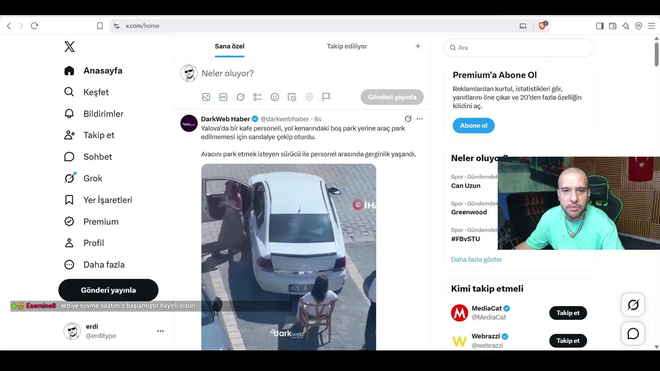Viewport: 660px width, 371px height.
Task: Follow Webrazzi with Takip et
Action: [x=568, y=341]
